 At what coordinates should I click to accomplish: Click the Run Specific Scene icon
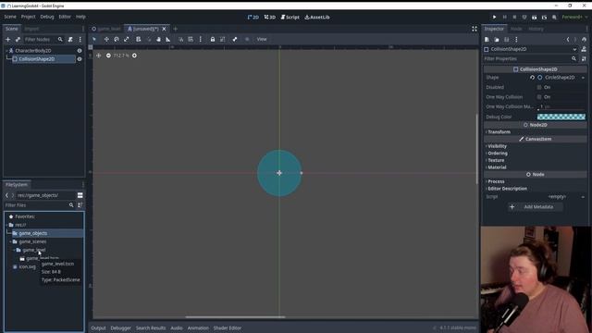(x=544, y=17)
